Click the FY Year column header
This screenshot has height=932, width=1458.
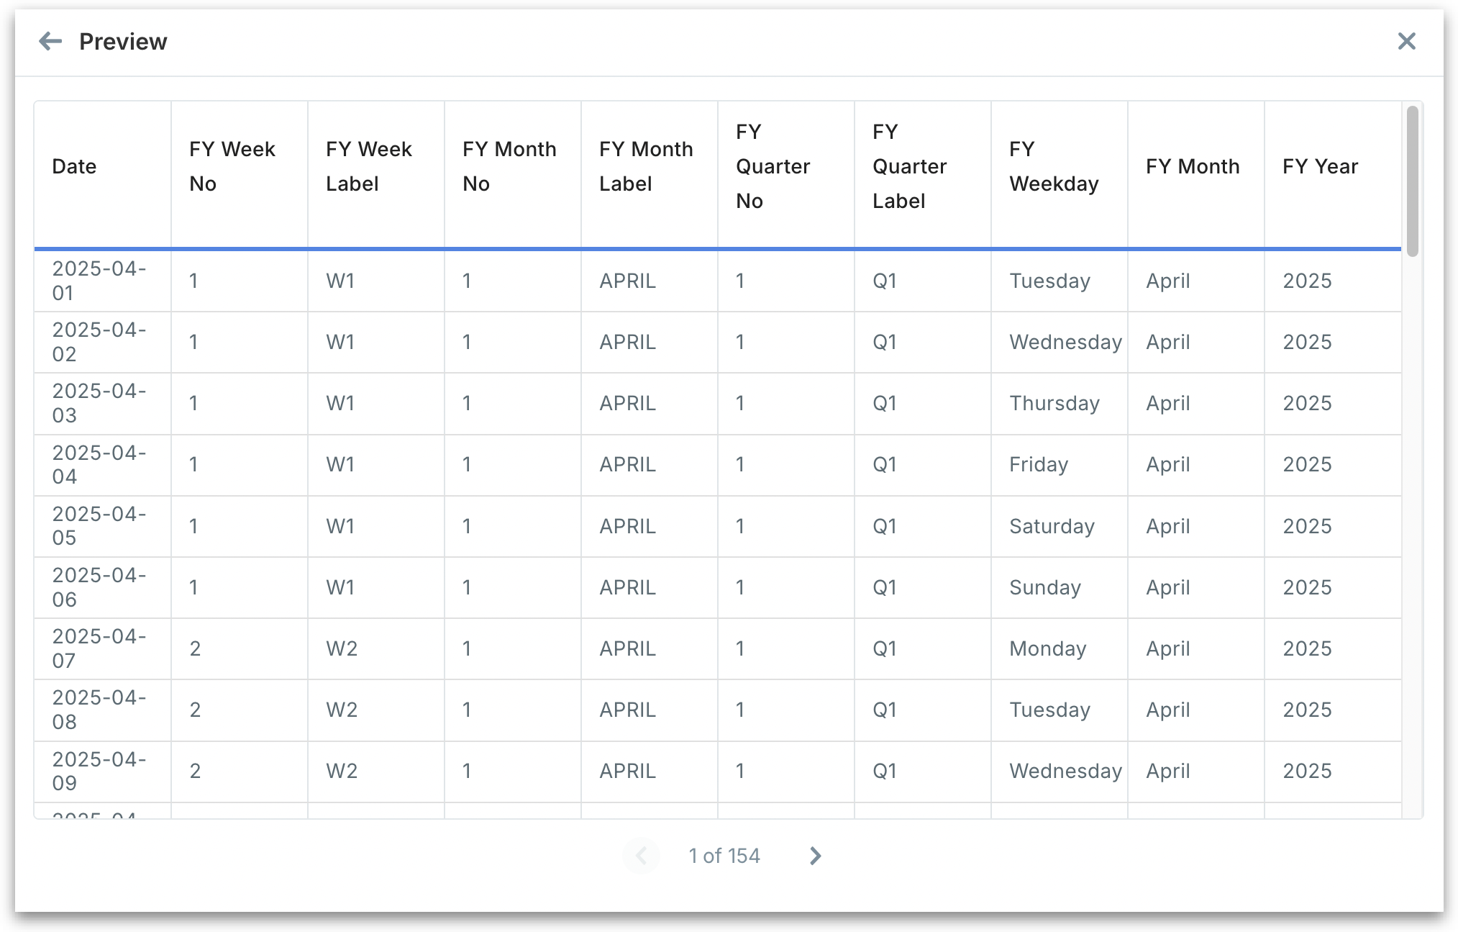coord(1320,167)
